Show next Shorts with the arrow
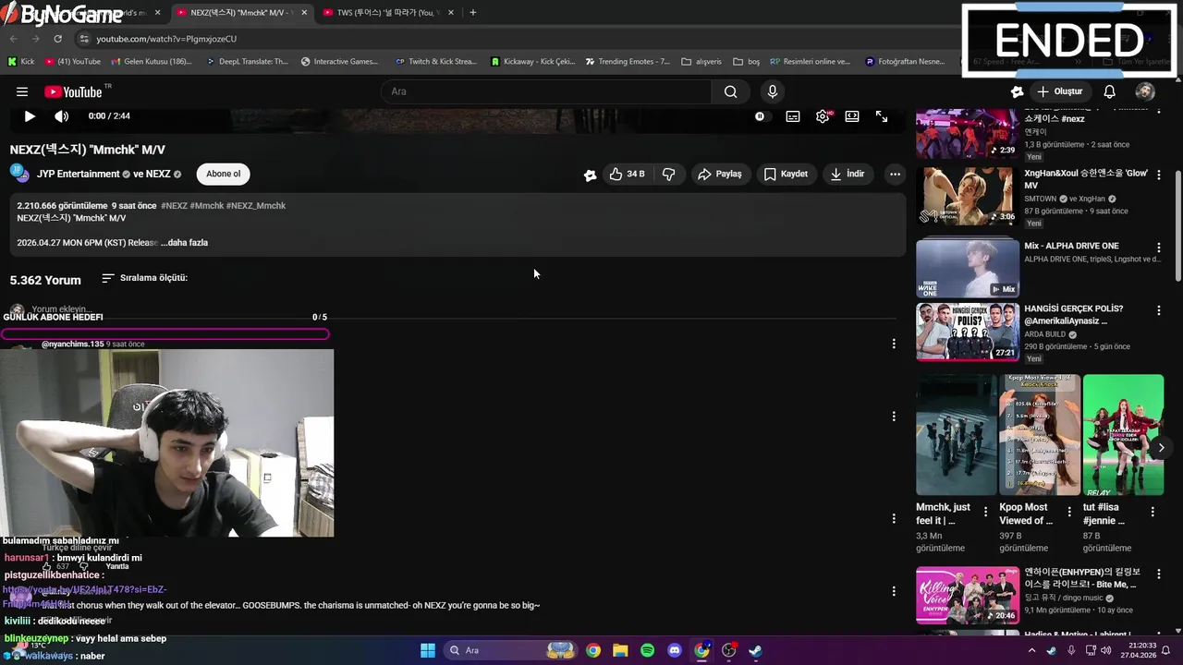This screenshot has width=1183, height=665. [1161, 447]
